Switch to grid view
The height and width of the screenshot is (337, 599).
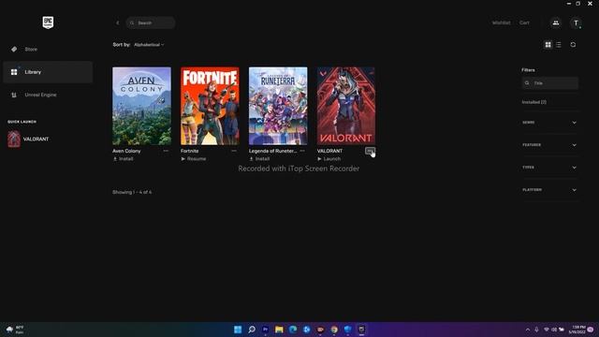[548, 45]
